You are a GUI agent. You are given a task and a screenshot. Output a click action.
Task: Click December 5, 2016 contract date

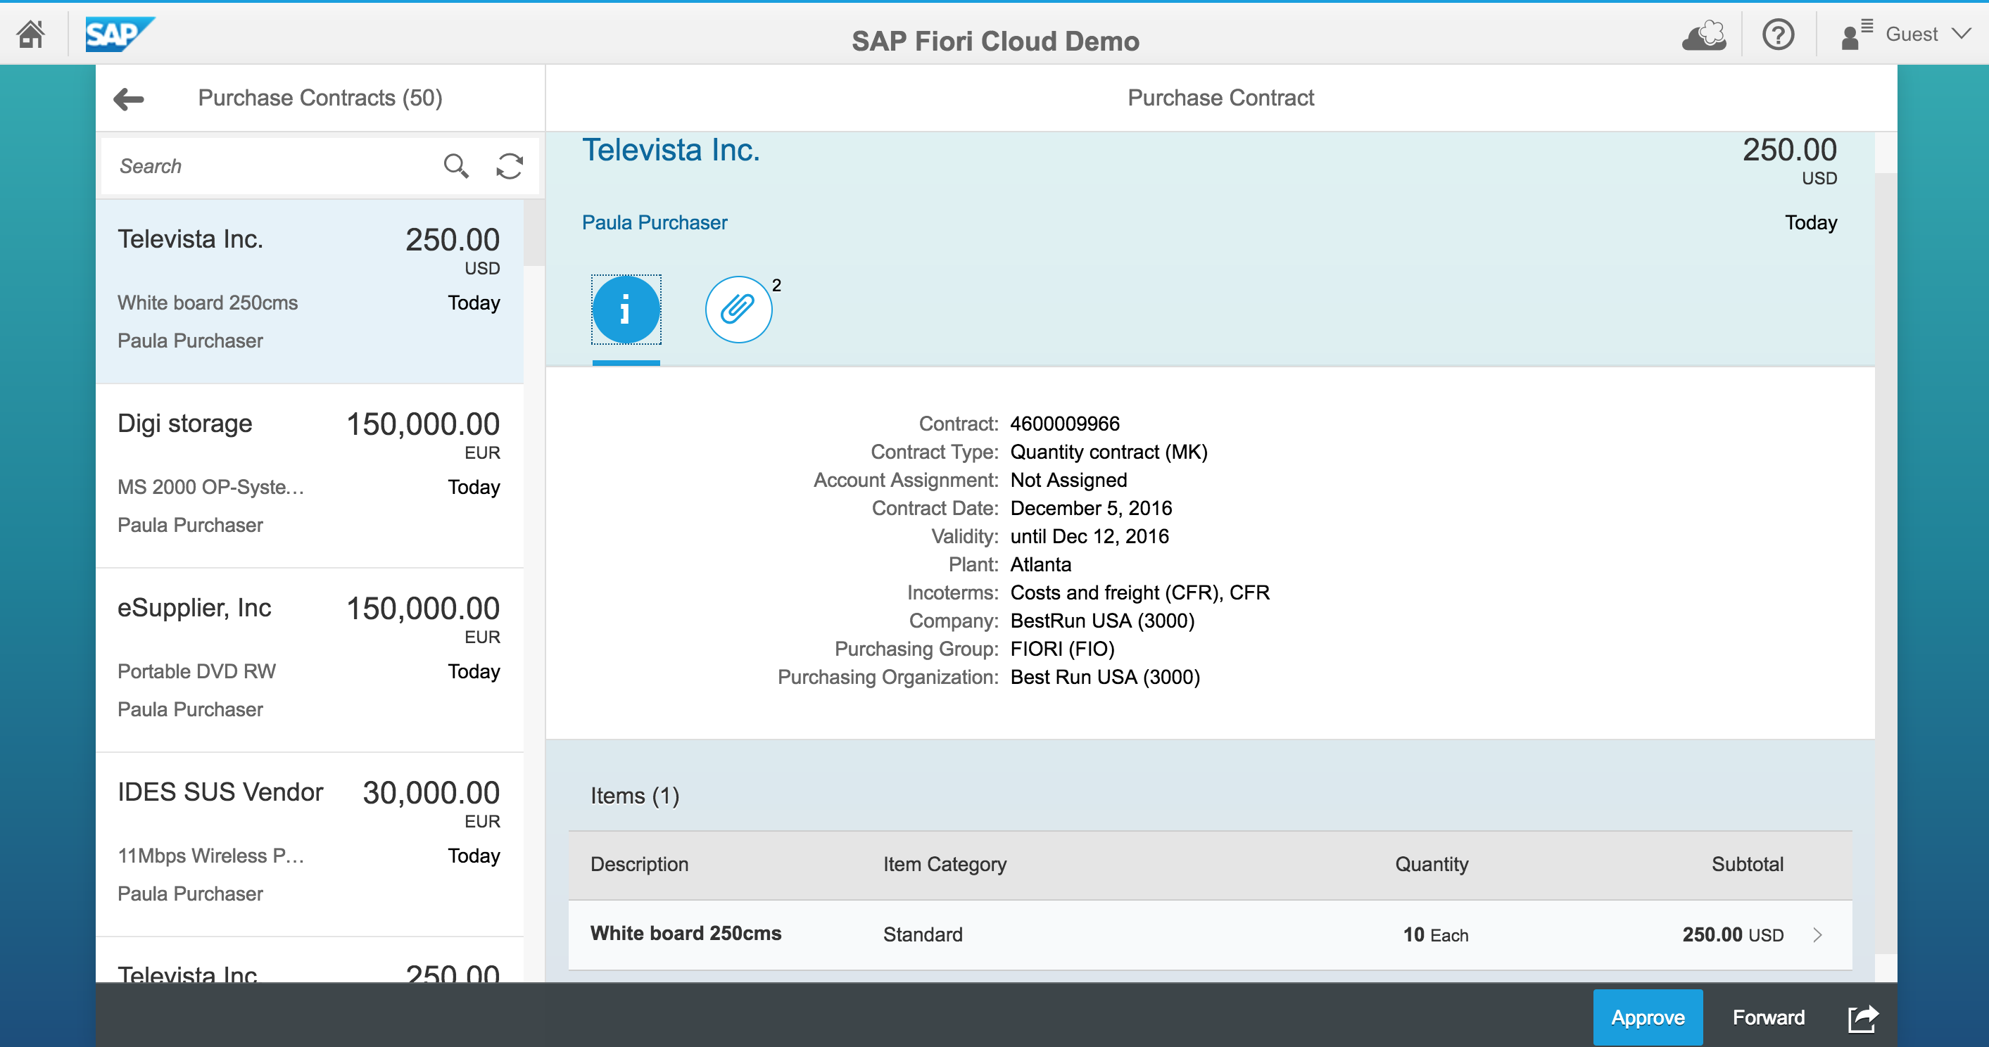[x=1091, y=509]
